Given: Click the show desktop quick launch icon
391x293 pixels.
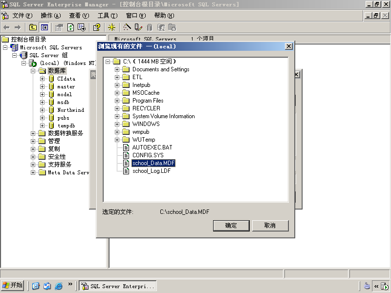Looking at the screenshot, I should [x=36, y=286].
